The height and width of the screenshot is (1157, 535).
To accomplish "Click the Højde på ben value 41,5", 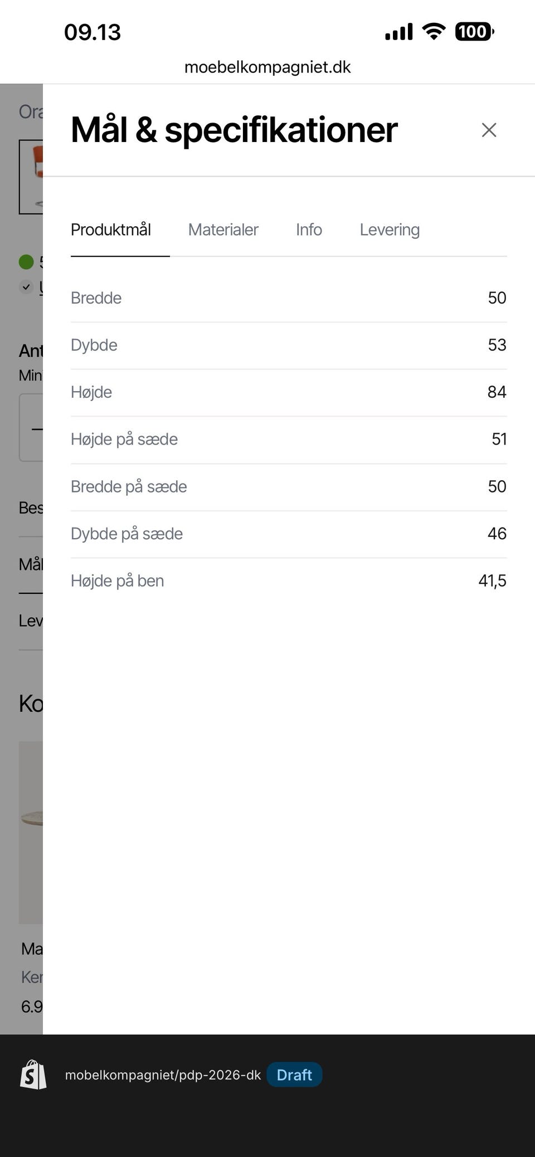I will [492, 581].
